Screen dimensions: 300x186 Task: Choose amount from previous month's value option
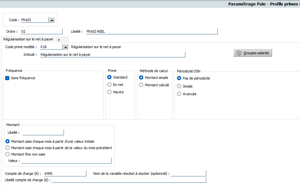[8, 148]
